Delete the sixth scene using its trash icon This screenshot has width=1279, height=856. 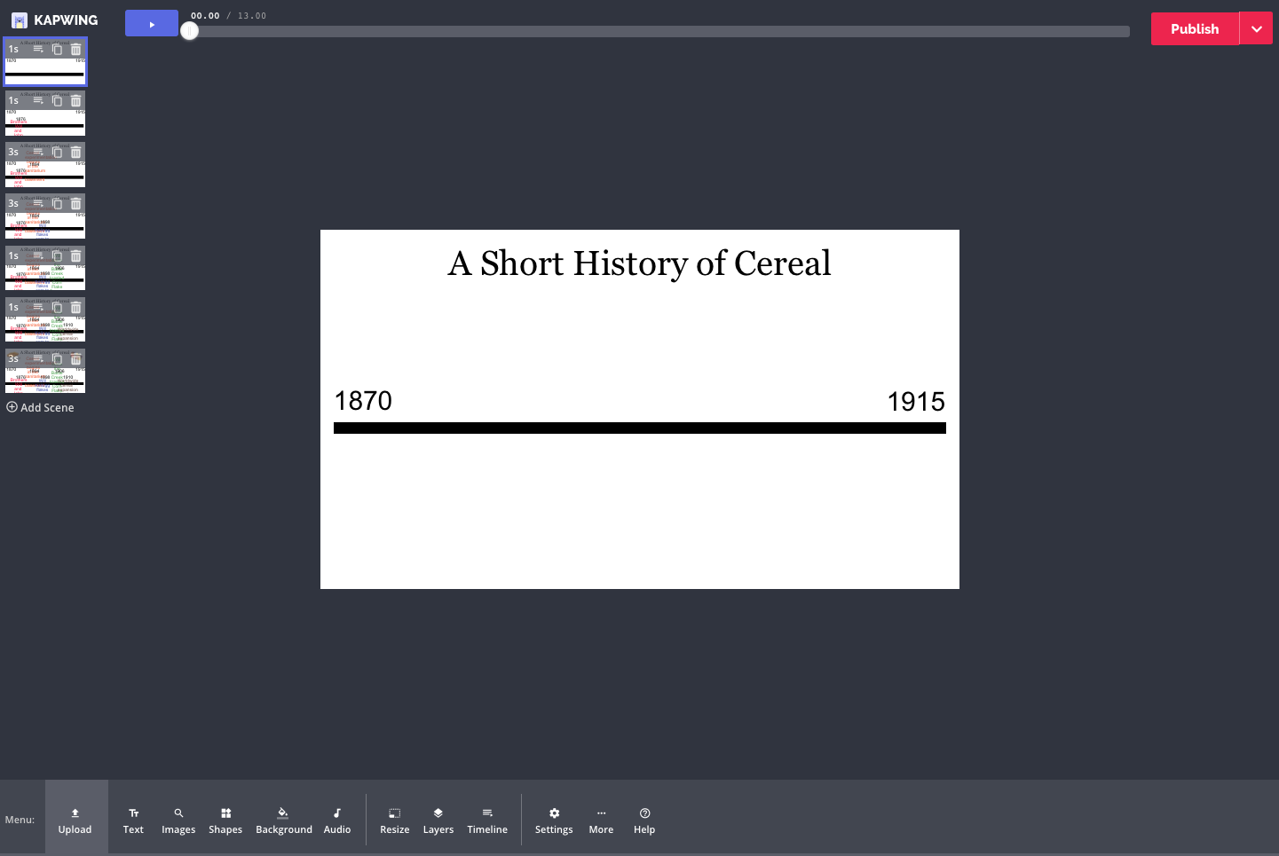[x=75, y=307]
